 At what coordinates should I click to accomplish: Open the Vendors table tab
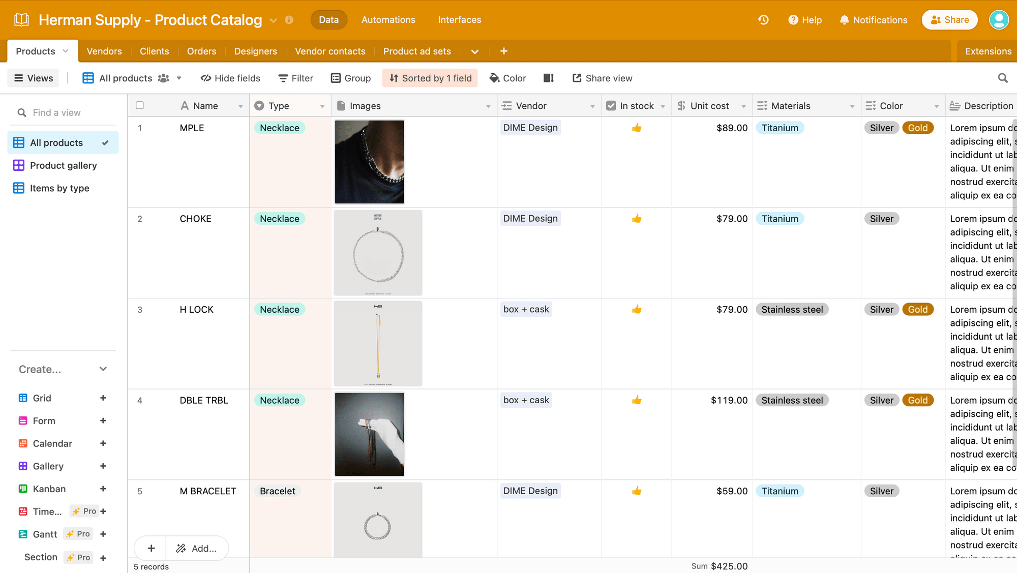(x=104, y=51)
